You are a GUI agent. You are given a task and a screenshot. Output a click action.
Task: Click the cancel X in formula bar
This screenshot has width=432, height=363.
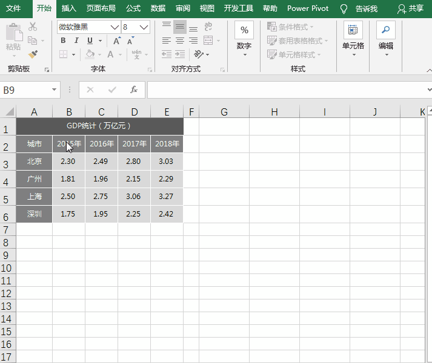tap(90, 90)
